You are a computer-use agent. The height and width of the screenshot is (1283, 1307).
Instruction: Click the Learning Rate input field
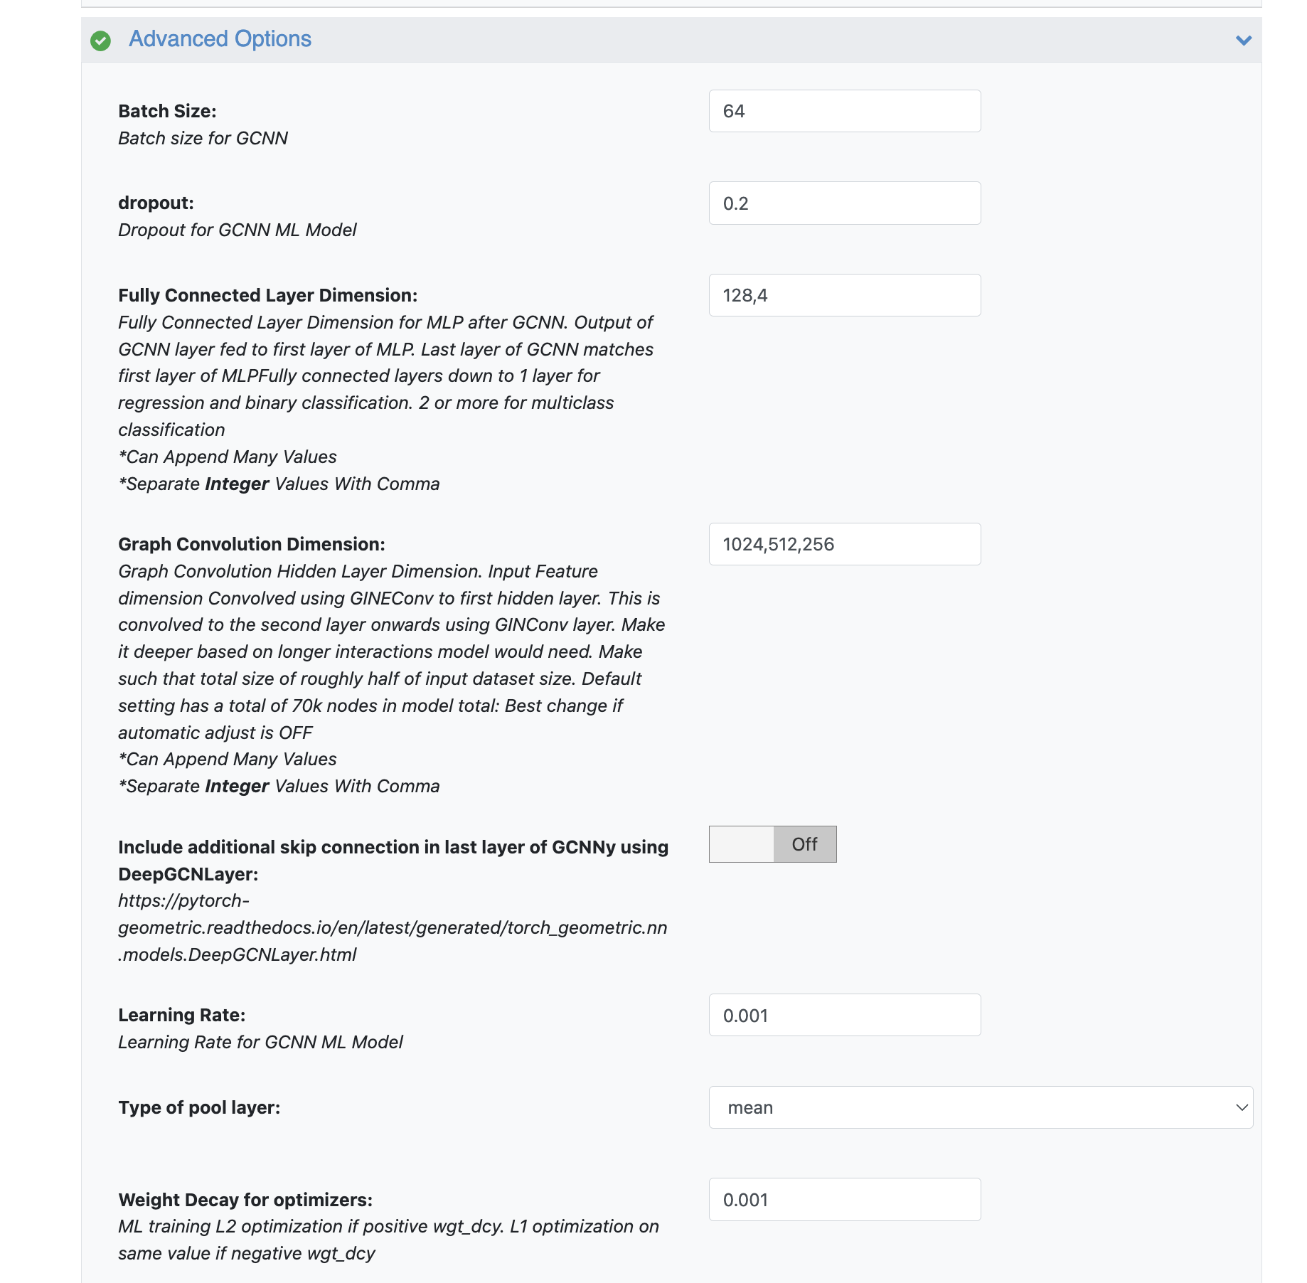(x=844, y=1015)
